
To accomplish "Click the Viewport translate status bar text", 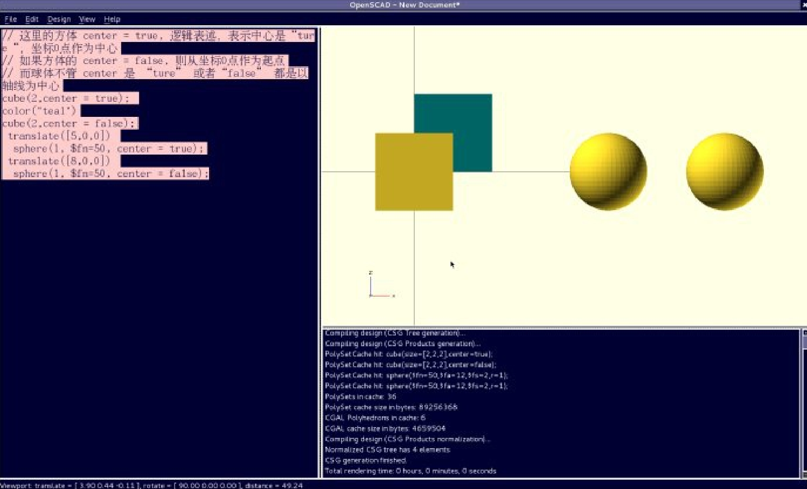I will (151, 485).
